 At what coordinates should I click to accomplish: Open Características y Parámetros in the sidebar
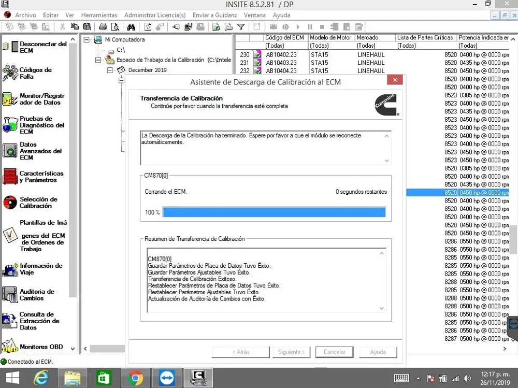[33, 177]
